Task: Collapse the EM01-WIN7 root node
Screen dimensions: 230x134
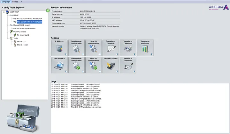Action: coord(4,12)
